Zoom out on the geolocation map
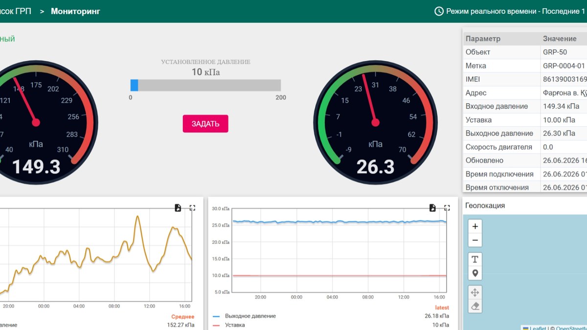This screenshot has height=330, width=587. (x=475, y=240)
